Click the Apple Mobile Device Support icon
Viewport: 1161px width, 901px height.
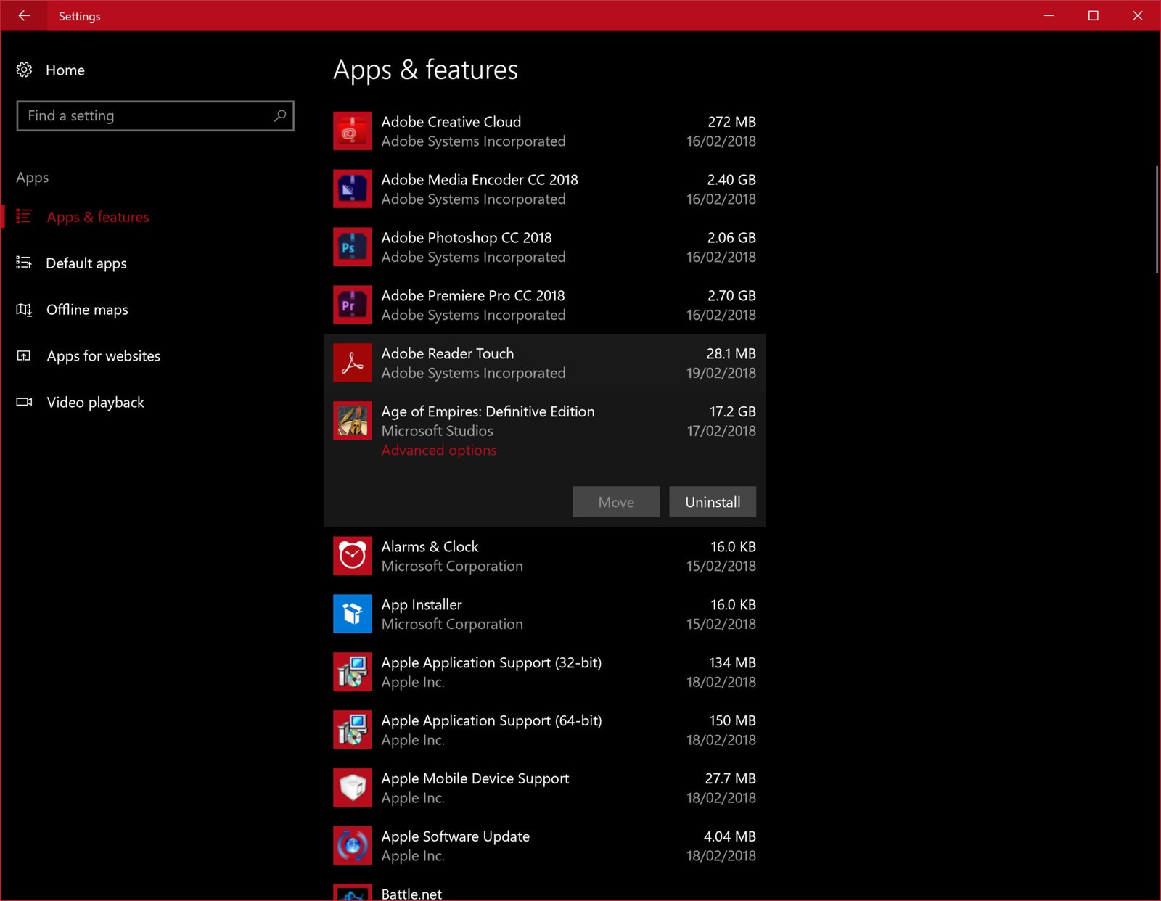point(353,787)
